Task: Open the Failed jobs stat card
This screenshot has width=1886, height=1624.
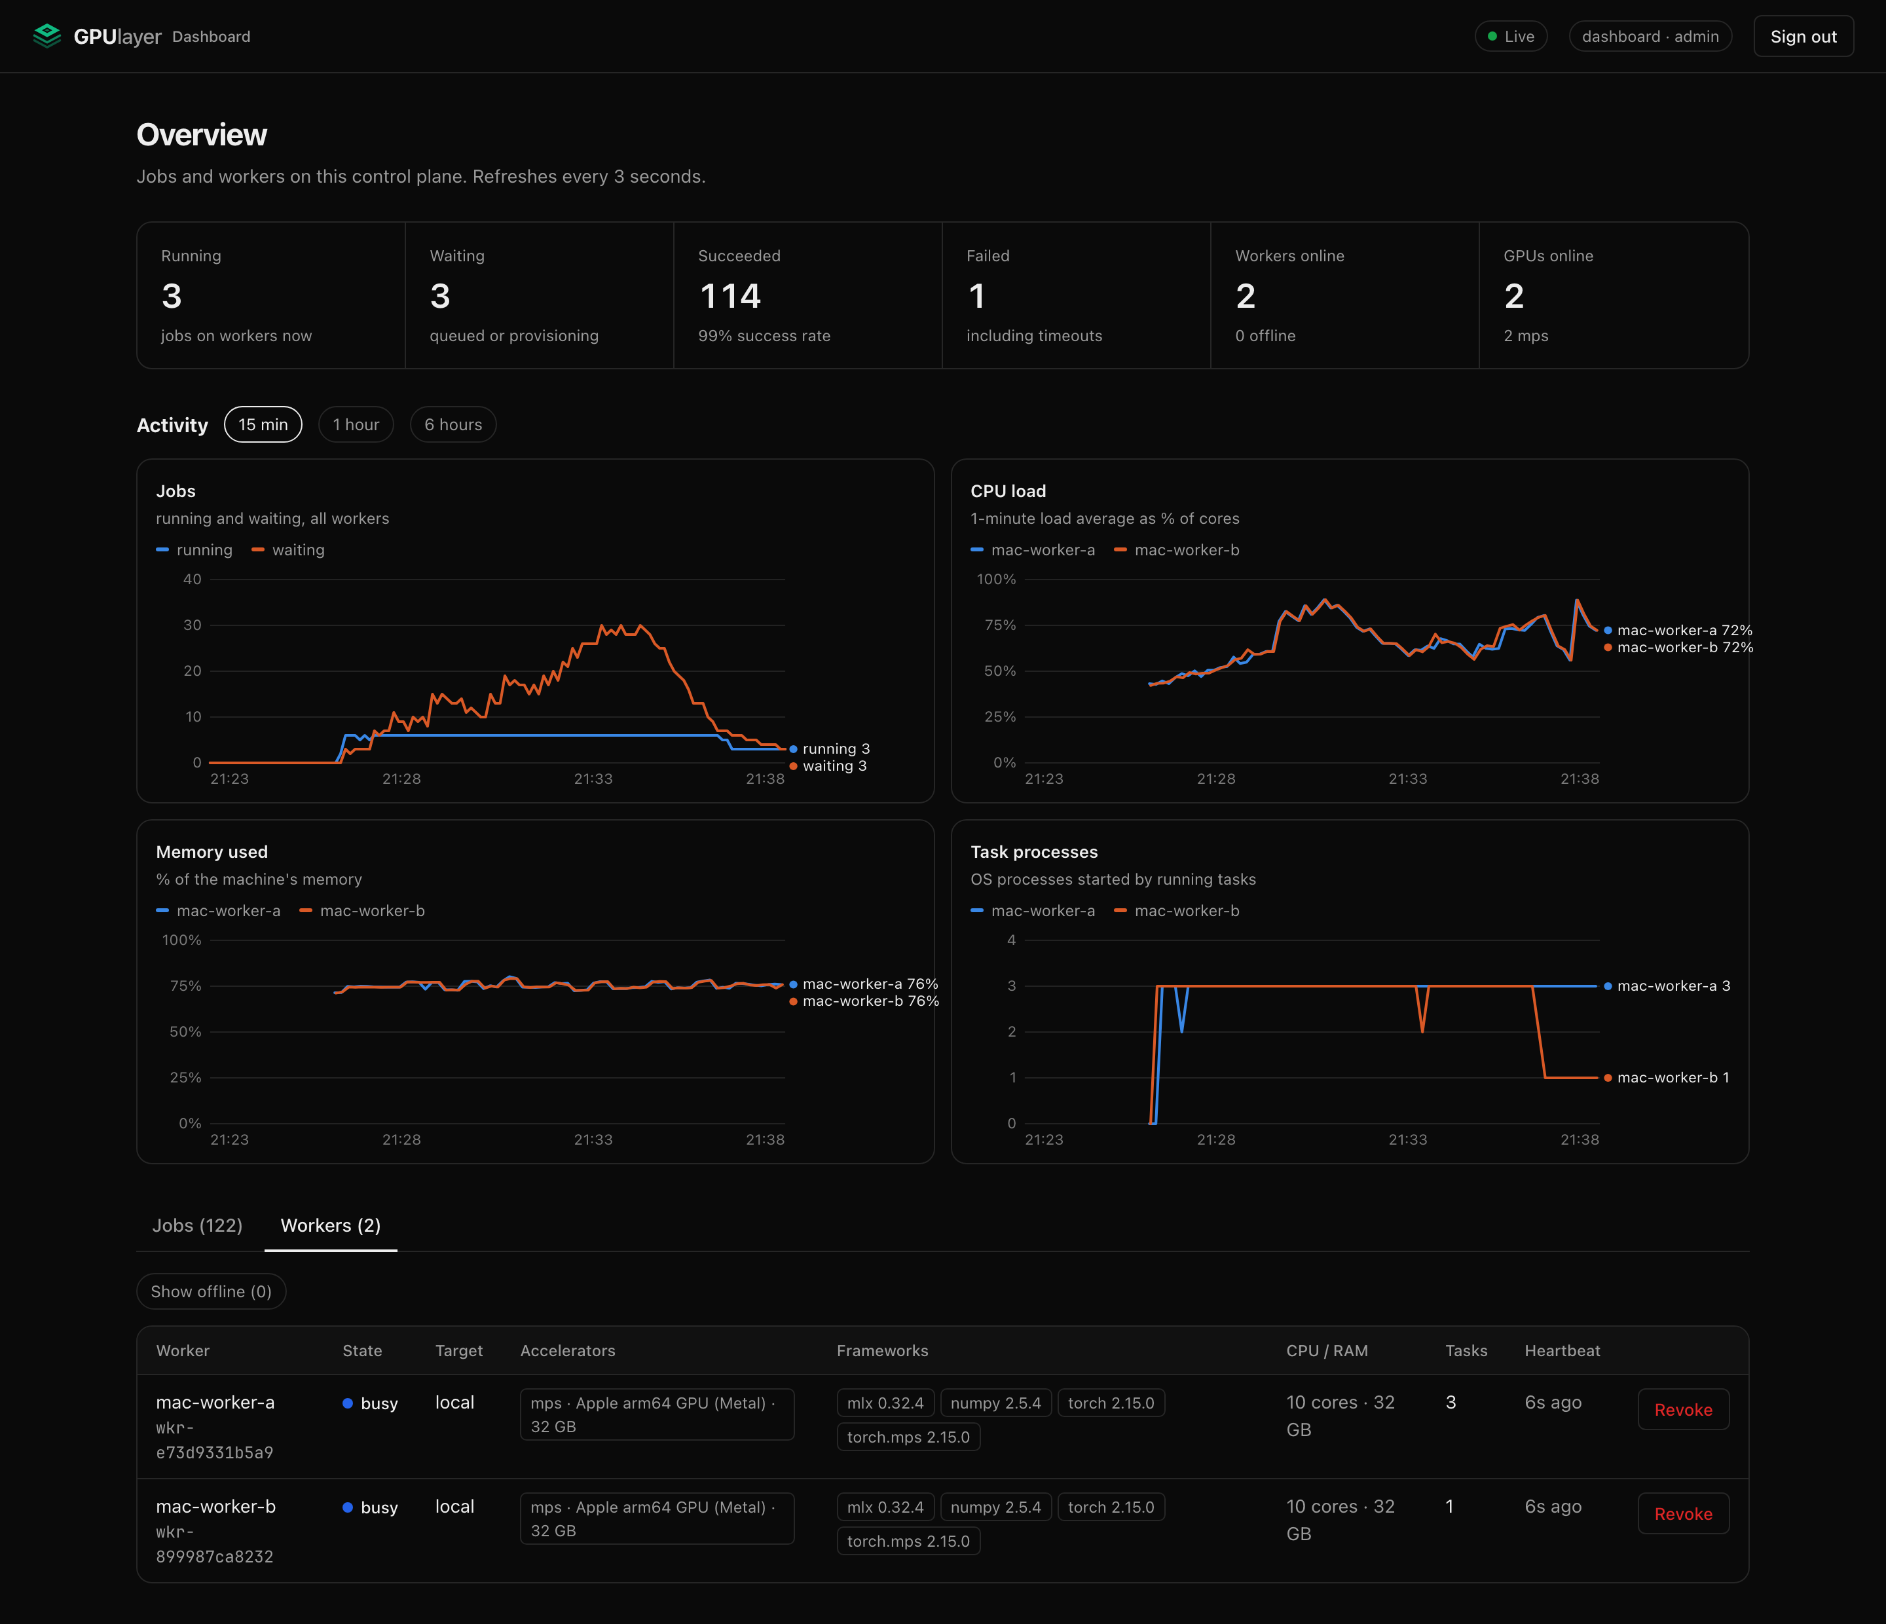Action: click(1076, 295)
